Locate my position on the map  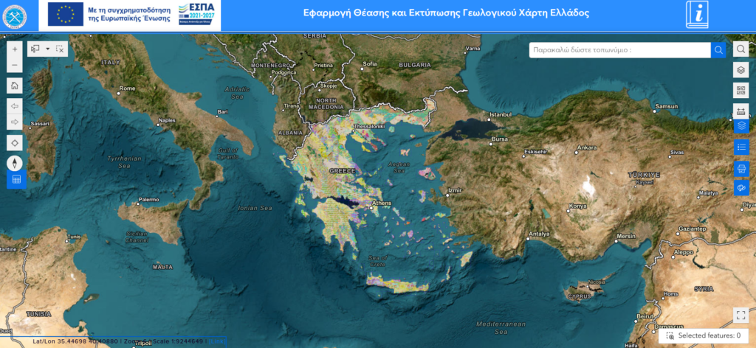(x=15, y=143)
